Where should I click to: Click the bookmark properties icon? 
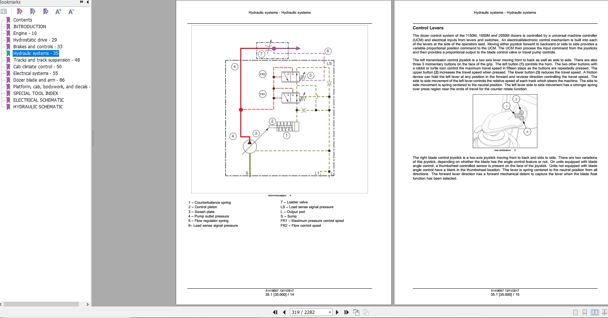pos(45,12)
